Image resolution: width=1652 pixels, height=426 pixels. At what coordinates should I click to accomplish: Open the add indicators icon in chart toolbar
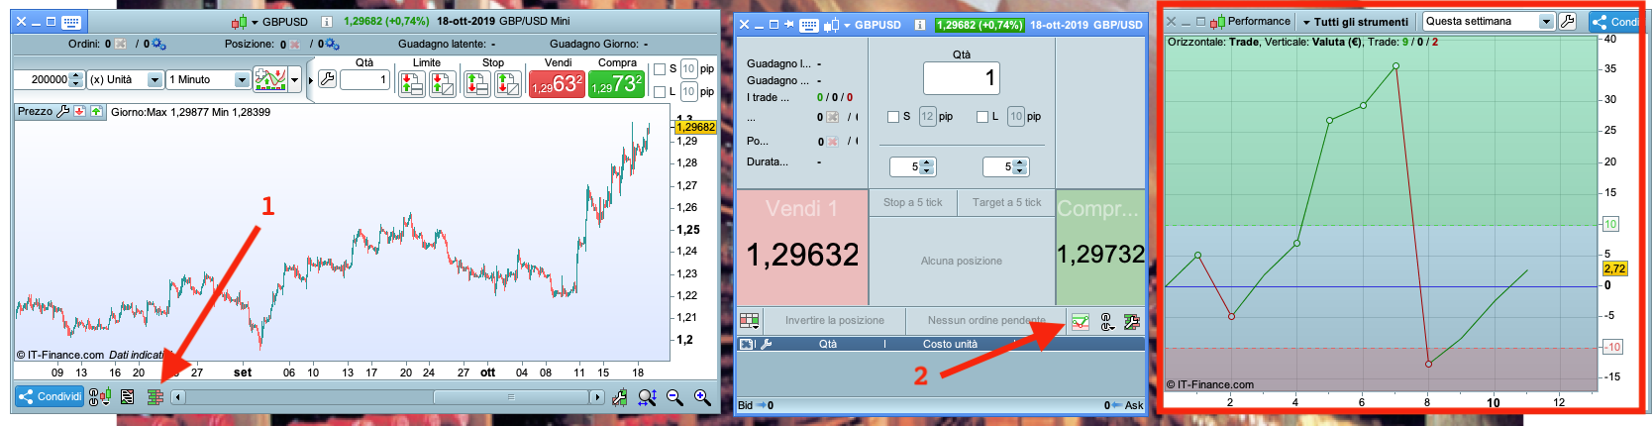point(270,79)
